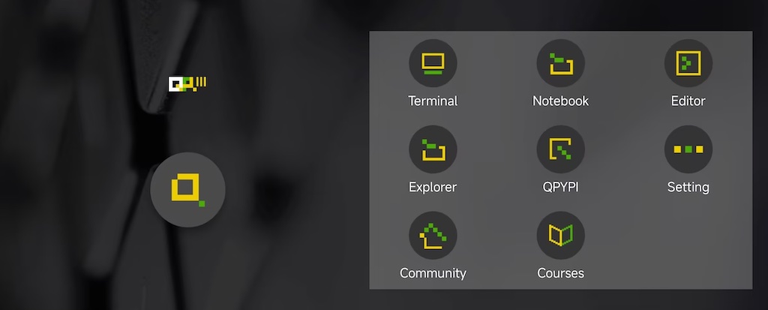
Task: Click the Editor text label
Action: click(688, 101)
